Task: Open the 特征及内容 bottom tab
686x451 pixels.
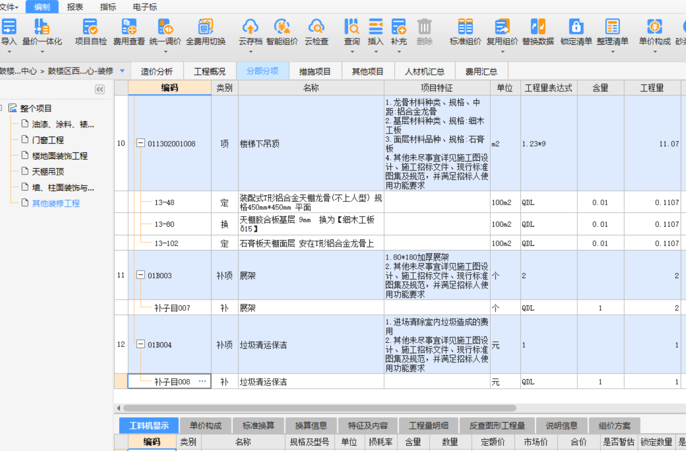Action: point(368,426)
